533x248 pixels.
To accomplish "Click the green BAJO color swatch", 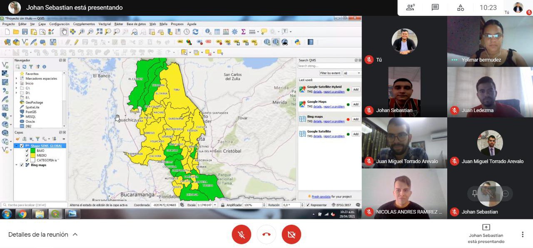I will pos(32,151).
